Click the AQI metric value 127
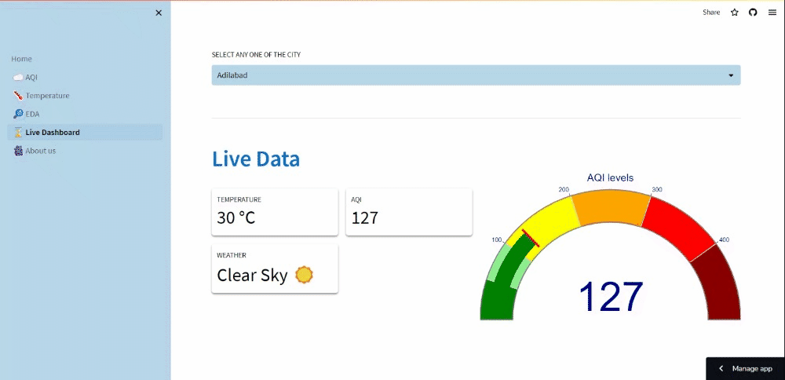Viewport: 785px width, 380px height. 364,218
